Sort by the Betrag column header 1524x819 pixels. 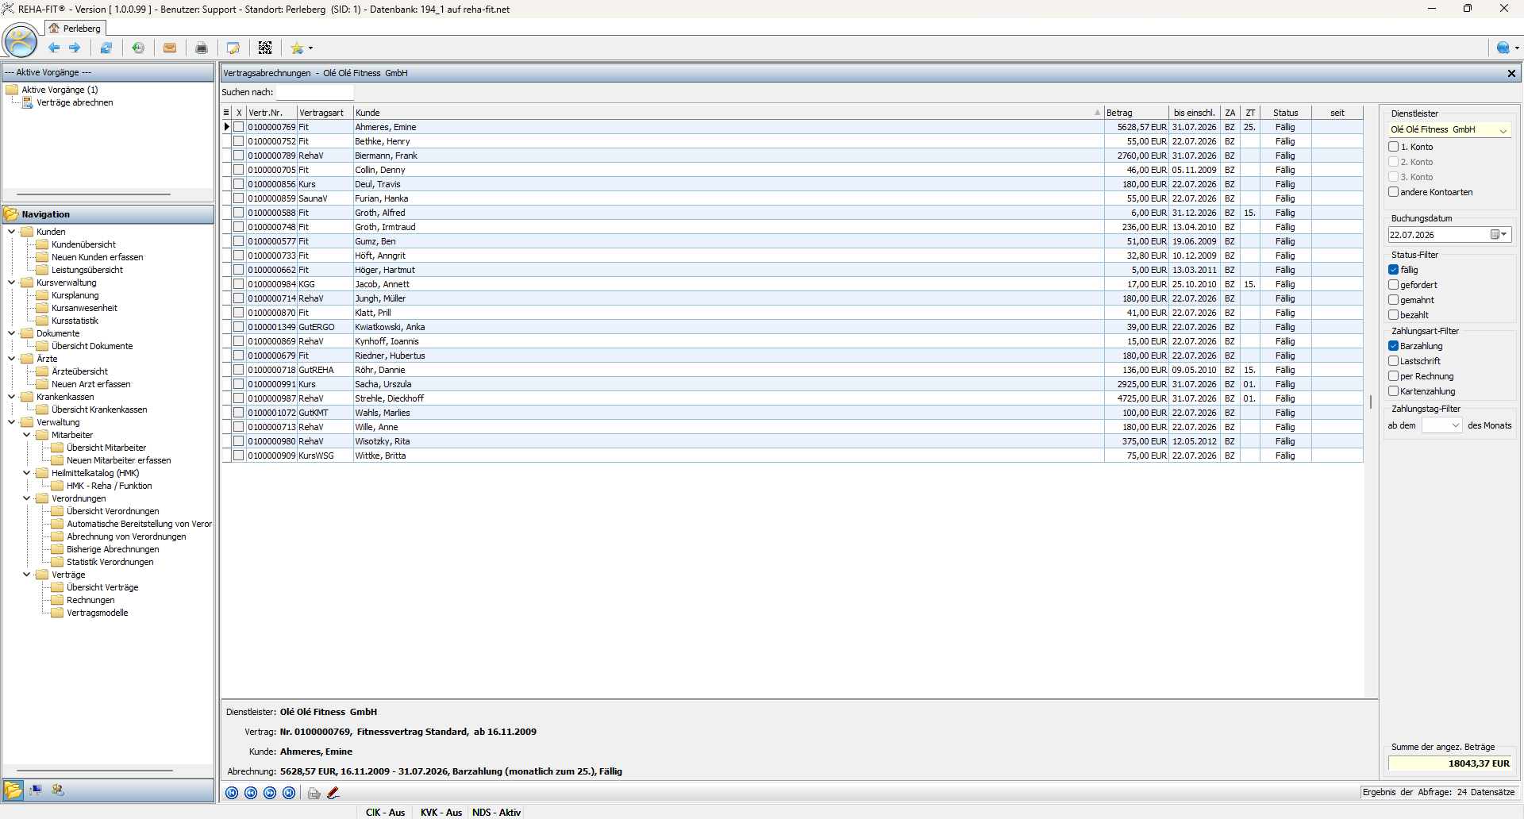[1136, 113]
